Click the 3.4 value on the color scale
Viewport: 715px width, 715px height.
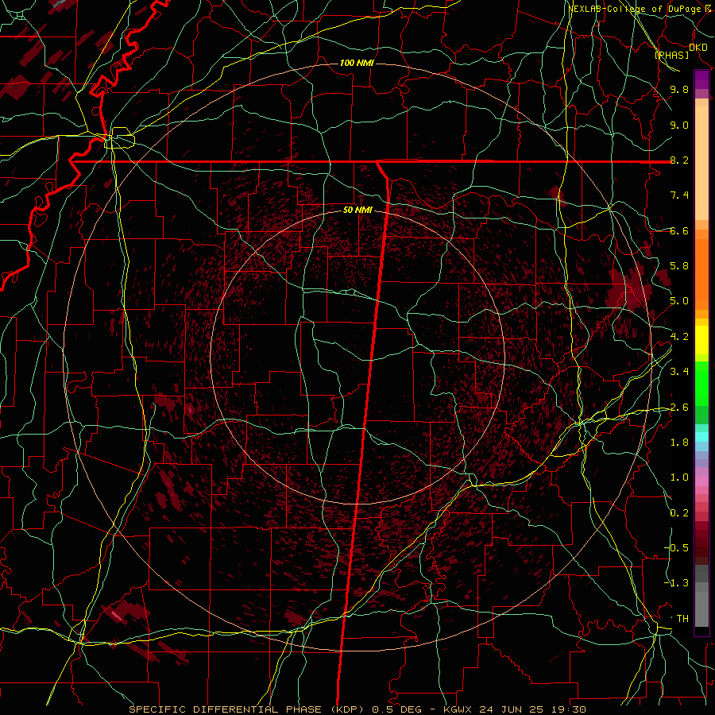coord(679,372)
